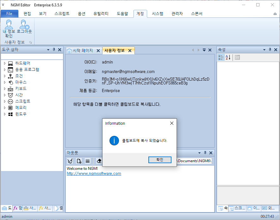Click the admin ID value
The height and width of the screenshot is (220, 280).
(x=107, y=62)
